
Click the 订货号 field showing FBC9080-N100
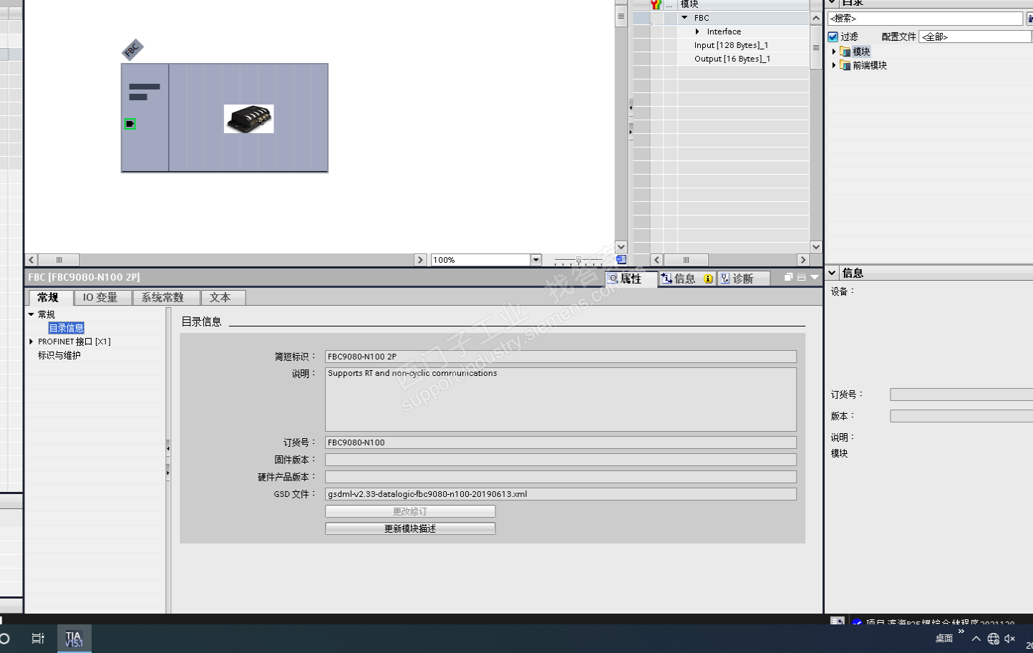[561, 442]
